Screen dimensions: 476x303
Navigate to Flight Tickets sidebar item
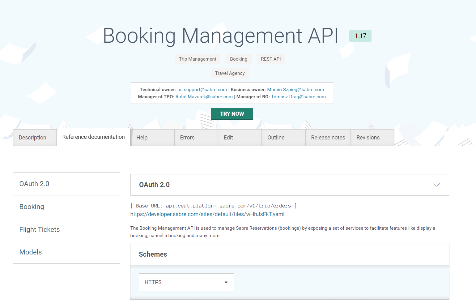pyautogui.click(x=66, y=230)
